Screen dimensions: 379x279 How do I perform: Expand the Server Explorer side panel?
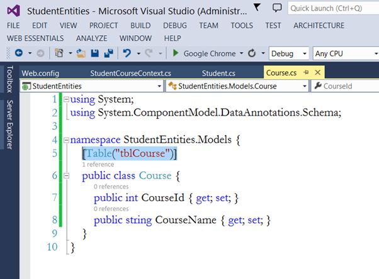point(9,125)
